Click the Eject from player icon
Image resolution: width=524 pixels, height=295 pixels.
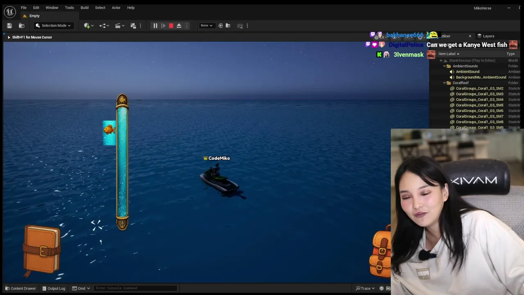179,26
